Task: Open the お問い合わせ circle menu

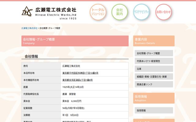Action: [163, 12]
